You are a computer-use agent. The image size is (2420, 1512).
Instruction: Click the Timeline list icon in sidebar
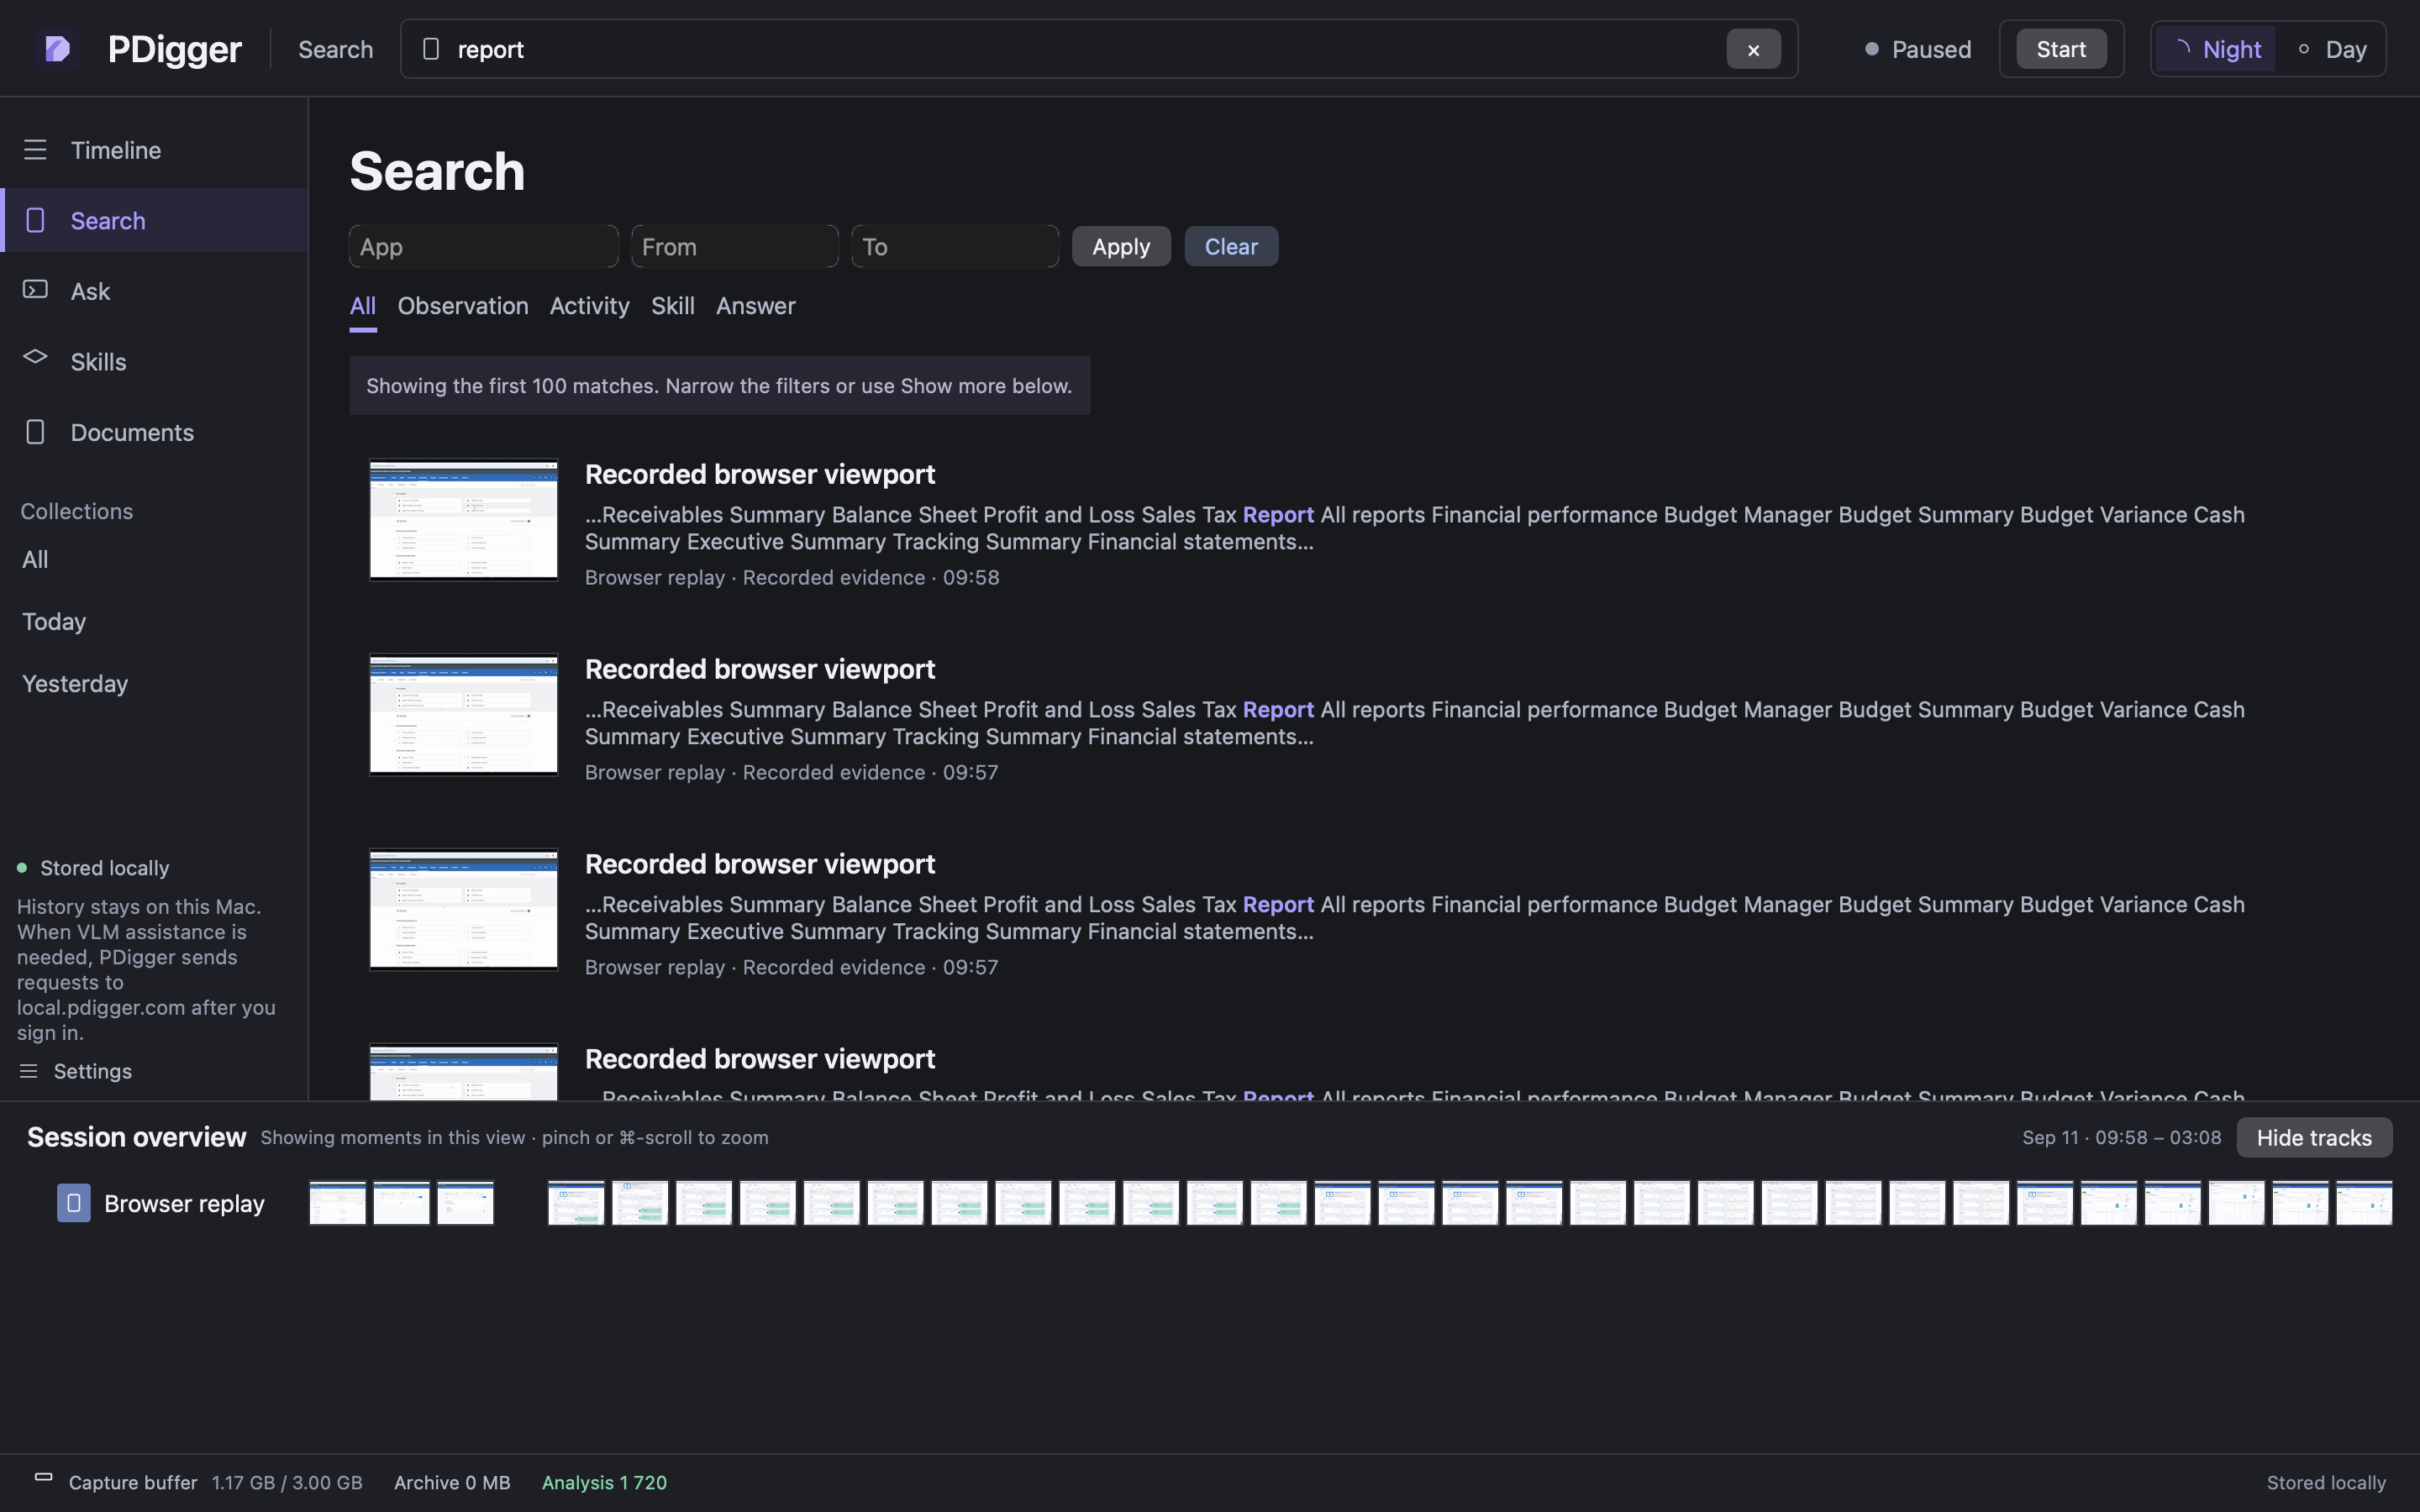tap(35, 150)
